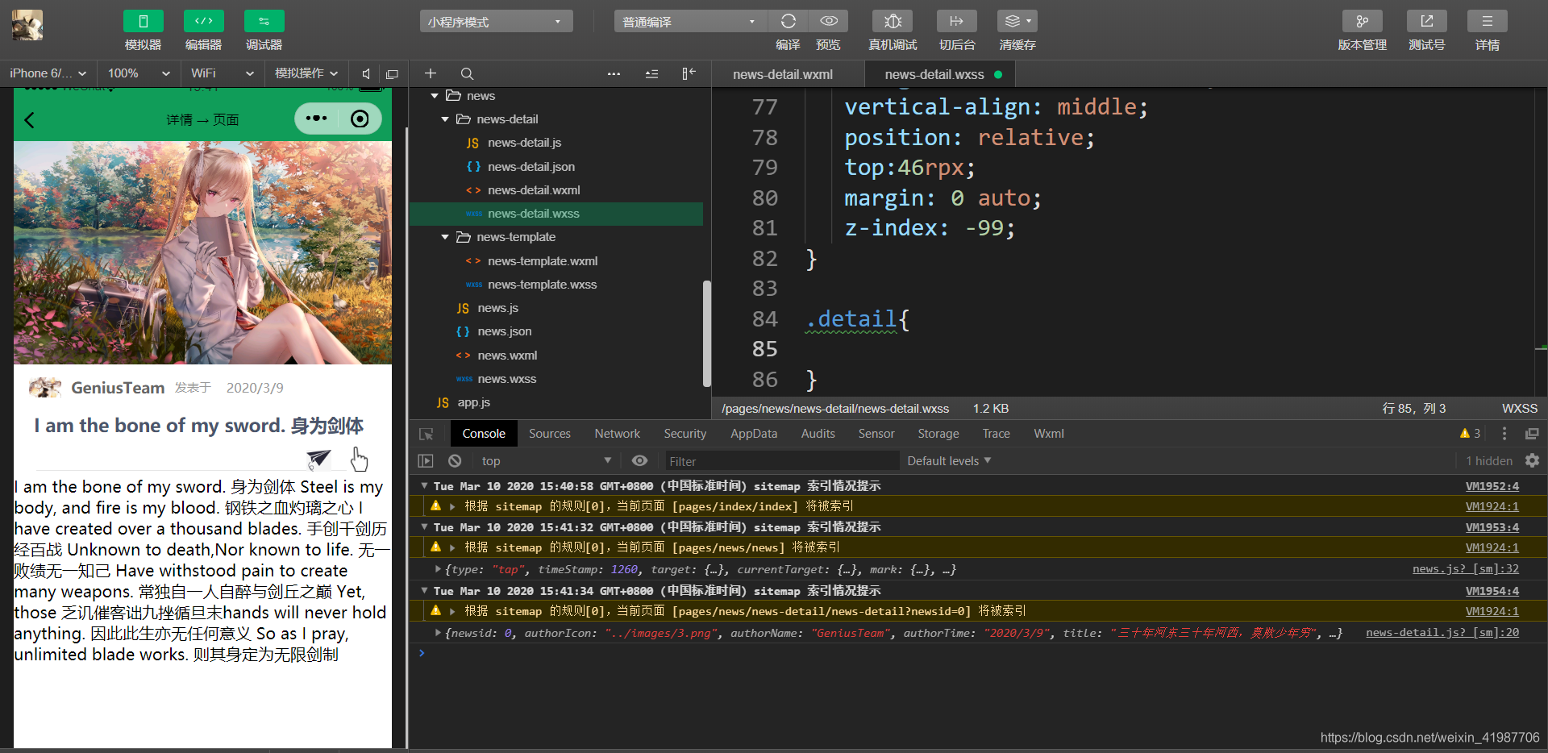Open the details menu icon

(1488, 21)
